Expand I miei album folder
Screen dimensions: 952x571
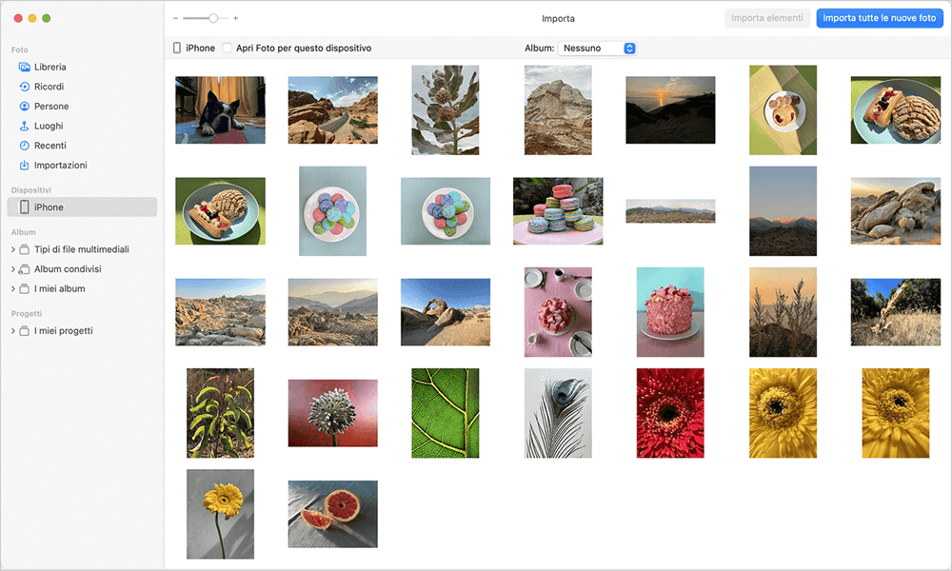click(x=13, y=288)
